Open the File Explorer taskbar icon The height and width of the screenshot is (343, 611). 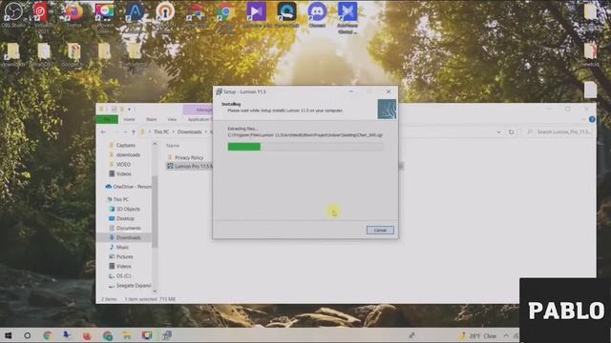pyautogui.click(x=127, y=335)
